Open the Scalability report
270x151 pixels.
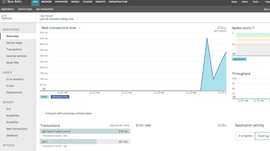[x=12, y=122]
